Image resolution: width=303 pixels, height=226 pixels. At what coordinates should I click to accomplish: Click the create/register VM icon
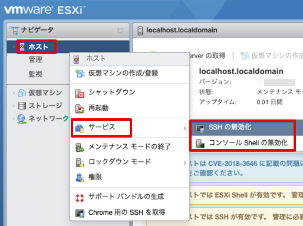pyautogui.click(x=80, y=74)
